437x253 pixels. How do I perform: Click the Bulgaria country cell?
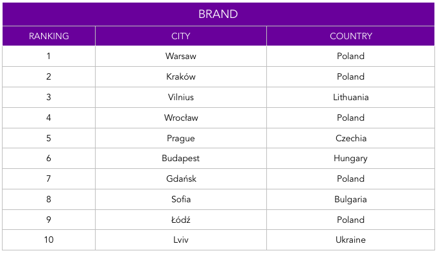point(350,199)
